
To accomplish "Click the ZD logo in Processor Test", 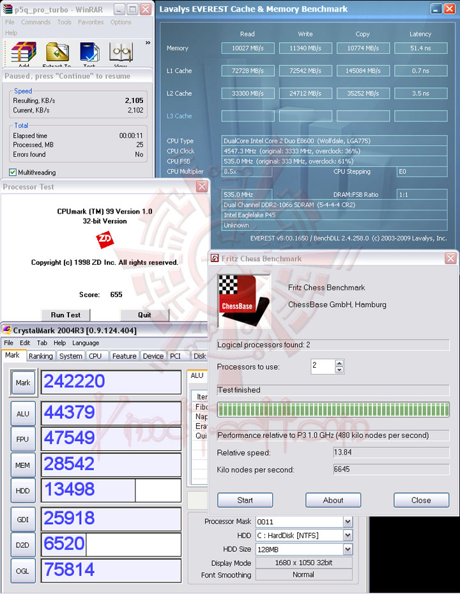I will click(x=105, y=240).
